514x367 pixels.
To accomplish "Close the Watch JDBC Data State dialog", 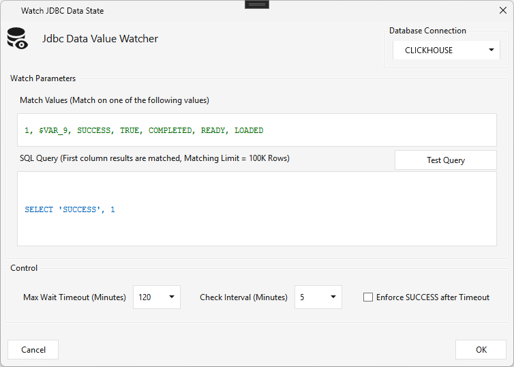I will pos(503,10).
